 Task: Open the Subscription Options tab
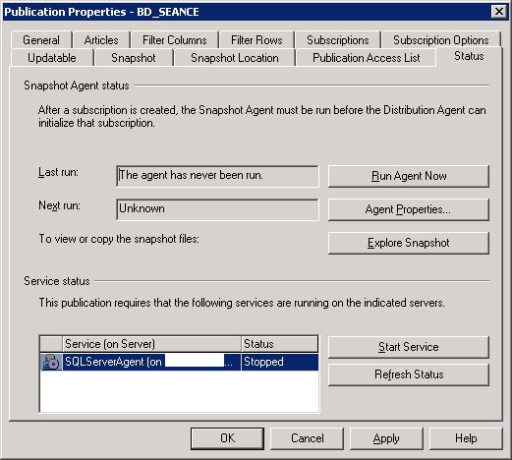441,40
